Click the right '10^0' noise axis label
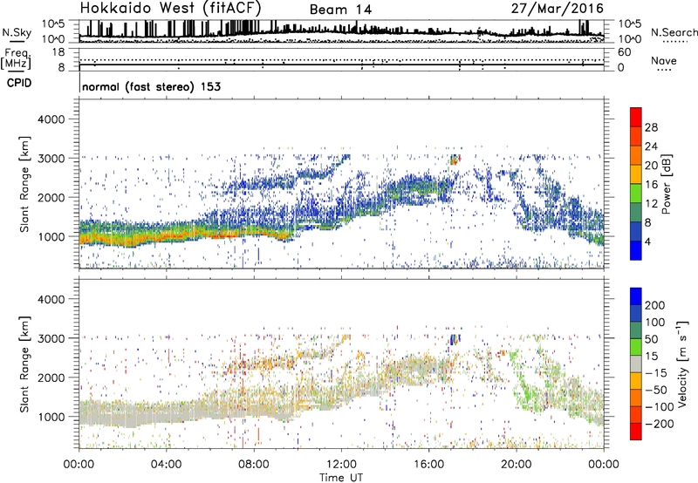 pyautogui.click(x=629, y=39)
